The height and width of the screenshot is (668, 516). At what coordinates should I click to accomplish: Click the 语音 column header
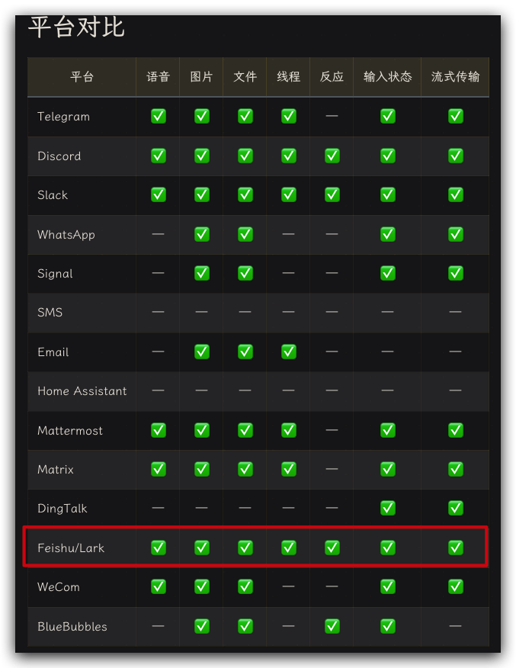click(158, 77)
